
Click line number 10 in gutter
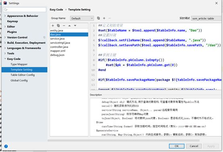point(93,70)
